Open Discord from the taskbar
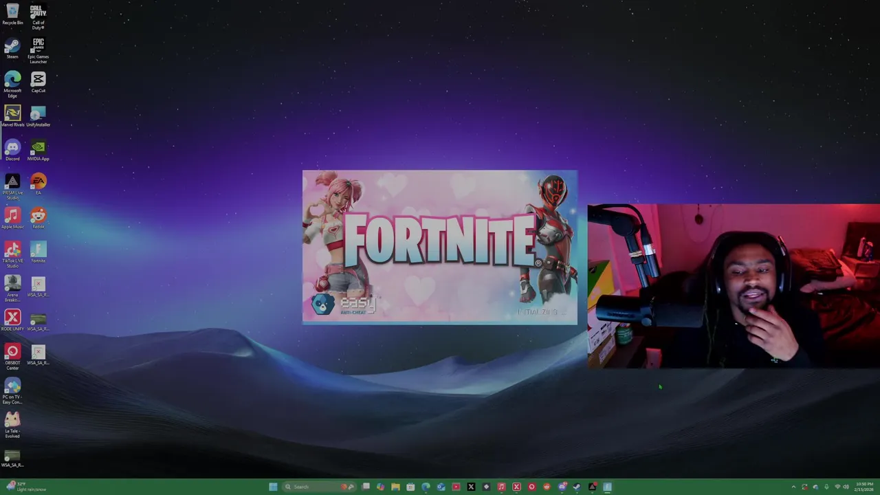 562,487
